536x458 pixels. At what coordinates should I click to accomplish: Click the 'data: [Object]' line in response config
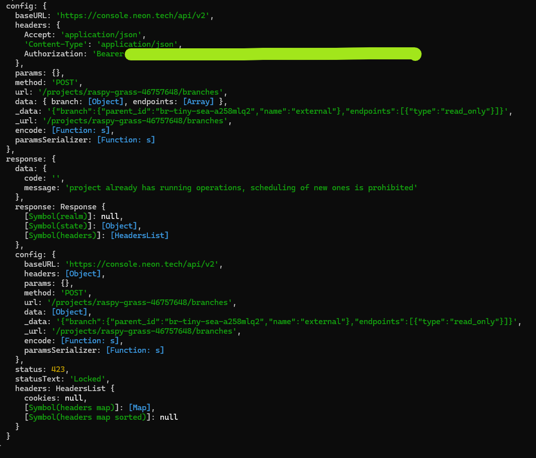[x=58, y=312]
